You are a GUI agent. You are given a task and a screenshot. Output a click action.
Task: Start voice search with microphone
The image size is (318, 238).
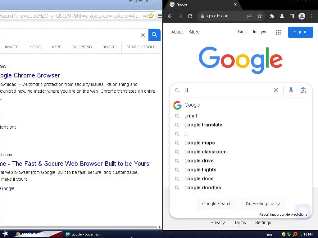tap(291, 90)
